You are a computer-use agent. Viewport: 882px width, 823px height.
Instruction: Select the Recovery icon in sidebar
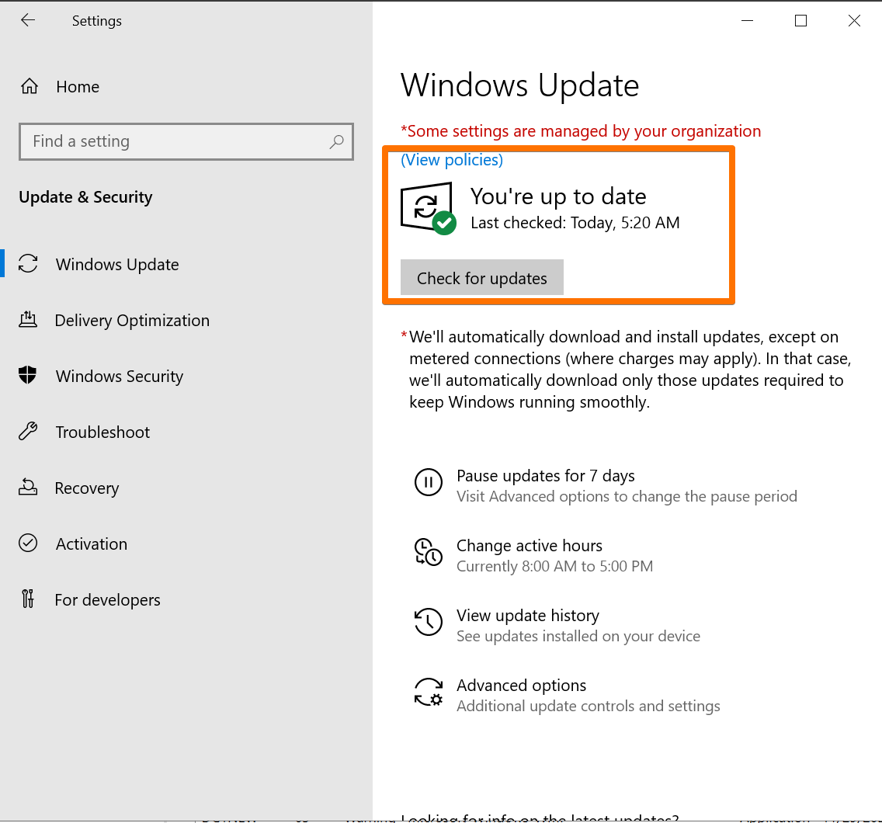click(x=29, y=488)
